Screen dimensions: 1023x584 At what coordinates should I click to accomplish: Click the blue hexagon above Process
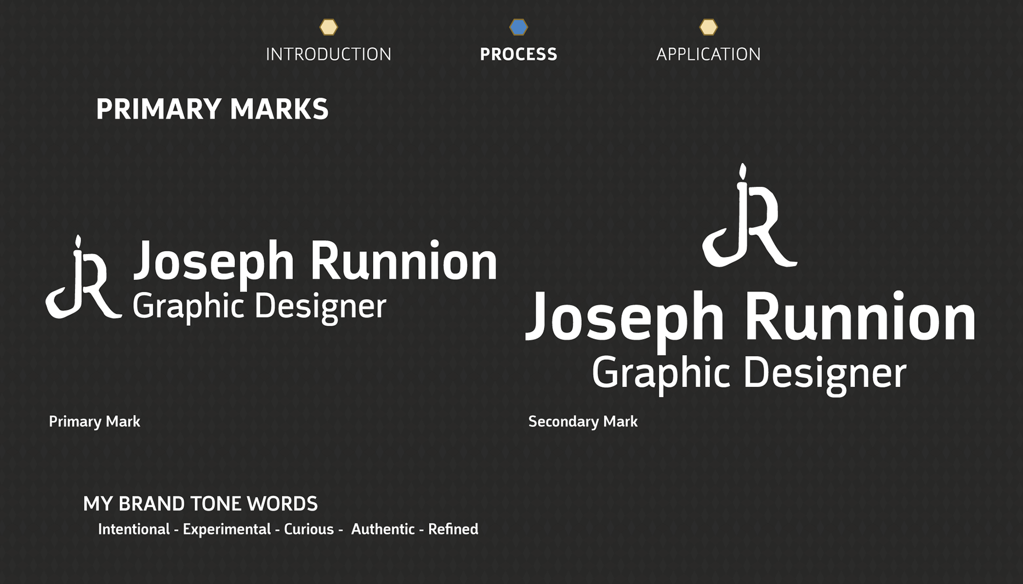[x=518, y=27]
